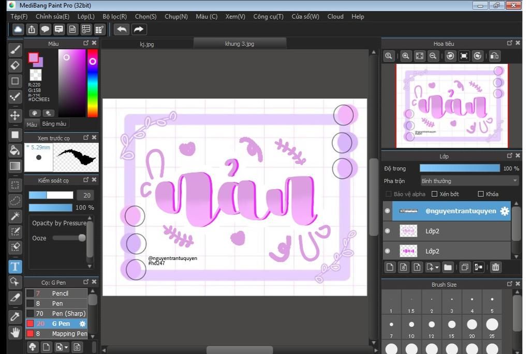Viewport: 530px width, 354px height.
Task: Click the Redo arrow in the toolbar
Action: click(138, 29)
